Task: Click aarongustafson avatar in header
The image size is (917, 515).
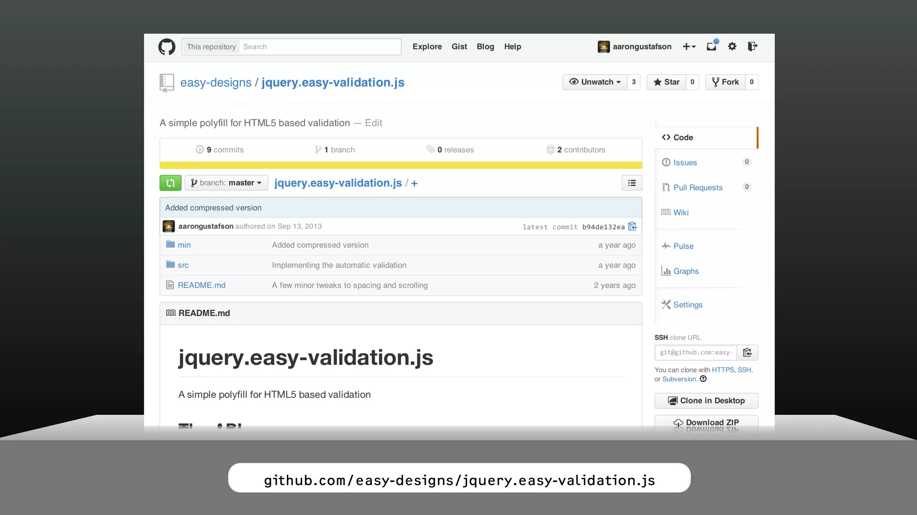Action: [x=604, y=46]
